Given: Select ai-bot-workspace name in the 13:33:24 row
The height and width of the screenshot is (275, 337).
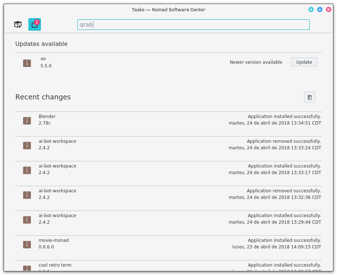Looking at the screenshot, I should (x=57, y=141).
